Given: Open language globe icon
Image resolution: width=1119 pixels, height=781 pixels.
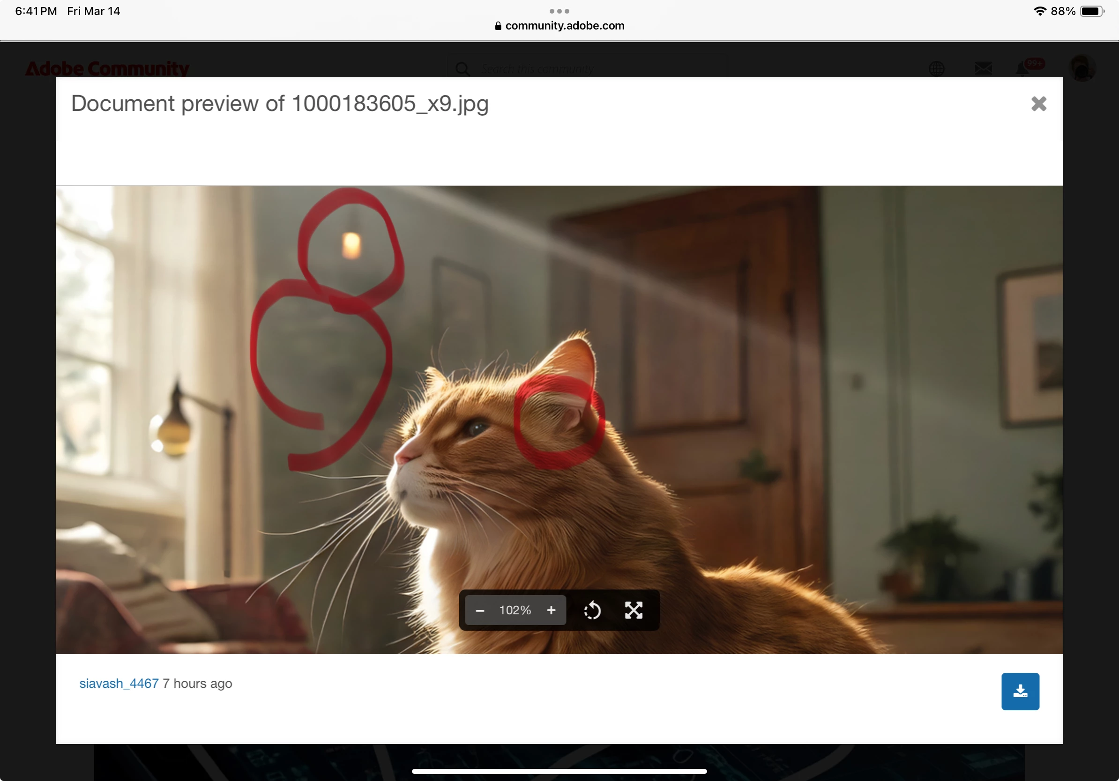Looking at the screenshot, I should tap(936, 69).
